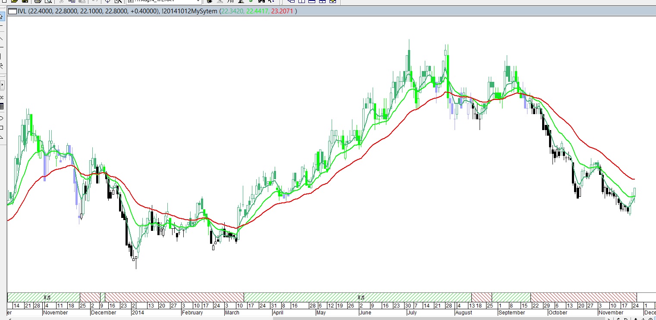Expand the left drawing toolbar arrow
656x320 pixels.
pos(2,85)
